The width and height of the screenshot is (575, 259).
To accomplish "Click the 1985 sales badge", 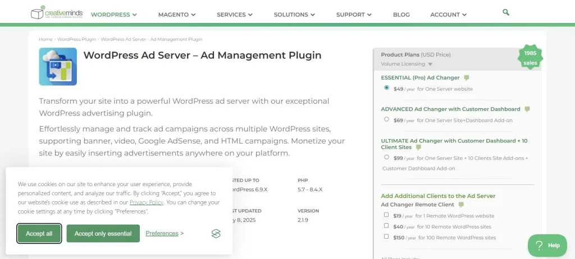I will (x=530, y=58).
